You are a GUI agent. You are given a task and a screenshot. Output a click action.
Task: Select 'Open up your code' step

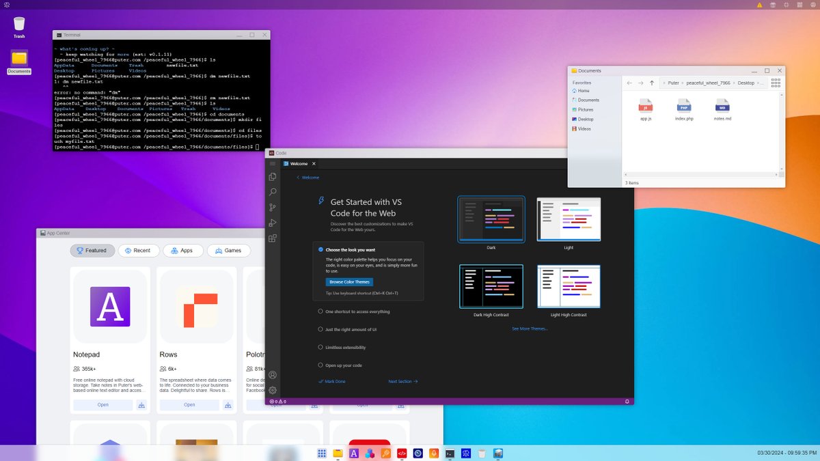pos(340,365)
